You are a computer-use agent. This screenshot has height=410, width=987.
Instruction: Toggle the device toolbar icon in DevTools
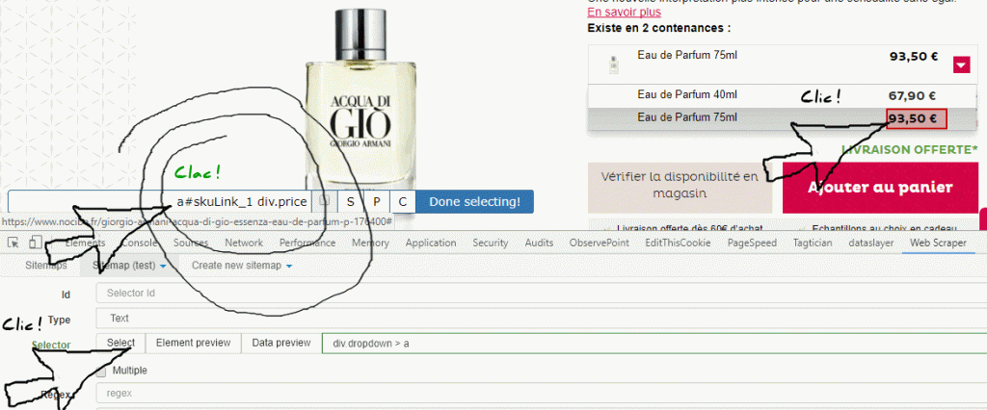pyautogui.click(x=36, y=243)
